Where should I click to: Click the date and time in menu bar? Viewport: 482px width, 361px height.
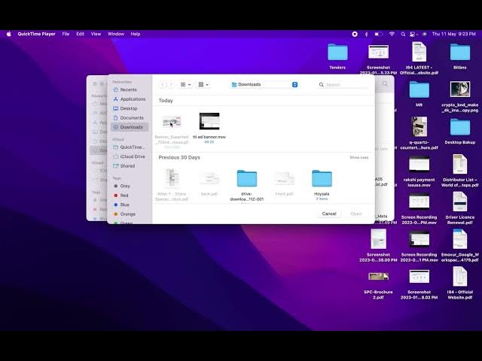453,34
